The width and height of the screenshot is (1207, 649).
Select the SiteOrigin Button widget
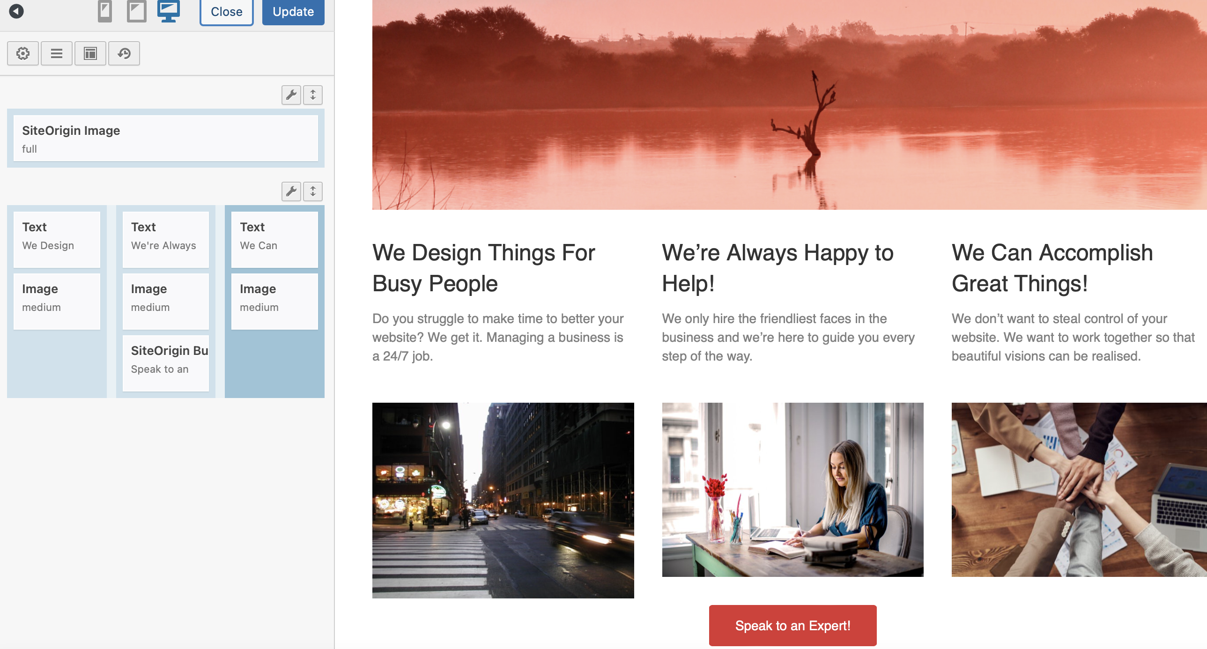click(x=166, y=363)
